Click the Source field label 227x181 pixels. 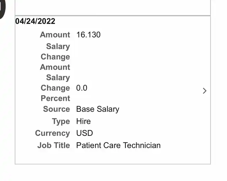click(x=56, y=109)
